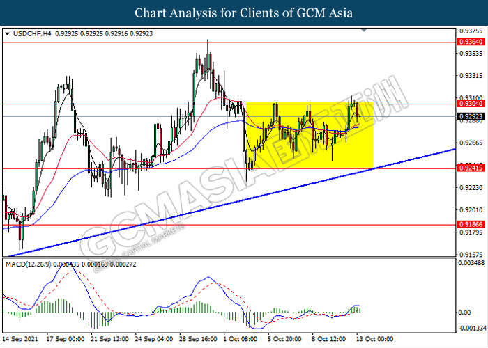Click the USDCHF,H4 symbol label
The image size is (488, 348).
[32, 33]
